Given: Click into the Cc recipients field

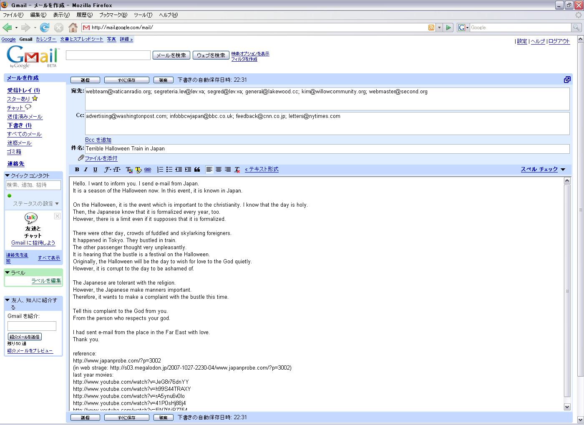Looking at the screenshot, I should (327, 123).
